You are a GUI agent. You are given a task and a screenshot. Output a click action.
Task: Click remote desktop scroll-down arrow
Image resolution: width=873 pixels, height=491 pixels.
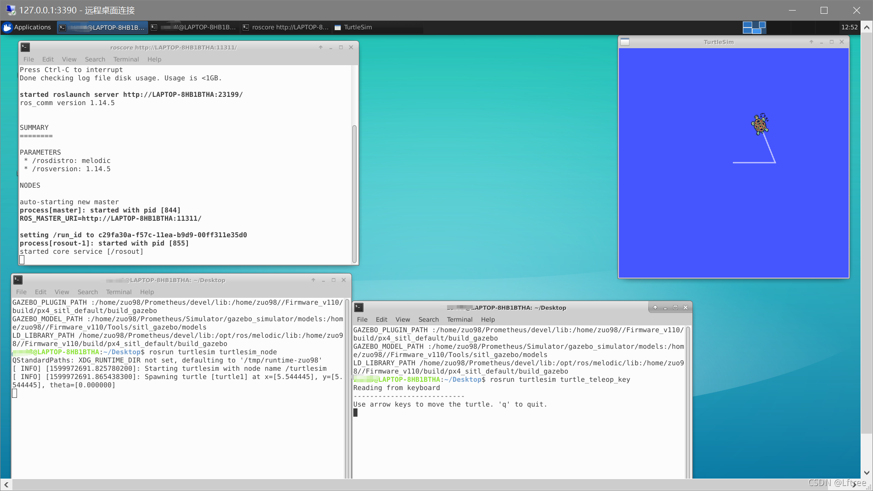(867, 473)
